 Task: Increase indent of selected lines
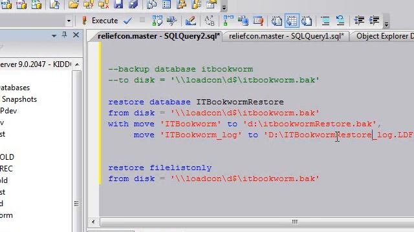tap(374, 21)
